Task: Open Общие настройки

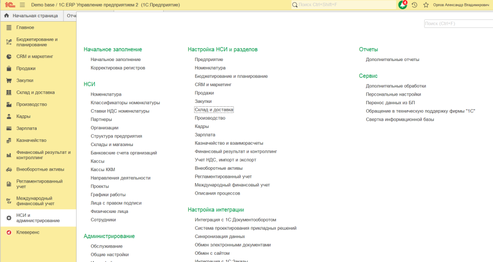Action: (x=110, y=254)
